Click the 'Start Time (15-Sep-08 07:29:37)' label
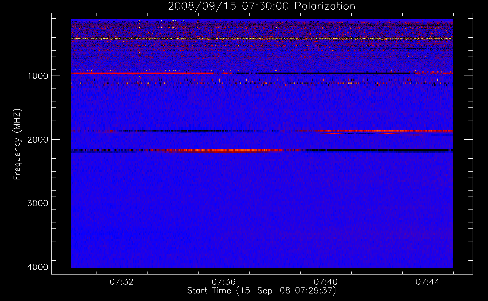488x301 pixels. pos(261,291)
